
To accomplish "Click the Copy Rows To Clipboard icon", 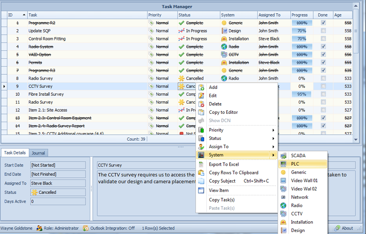I will coord(201,173).
